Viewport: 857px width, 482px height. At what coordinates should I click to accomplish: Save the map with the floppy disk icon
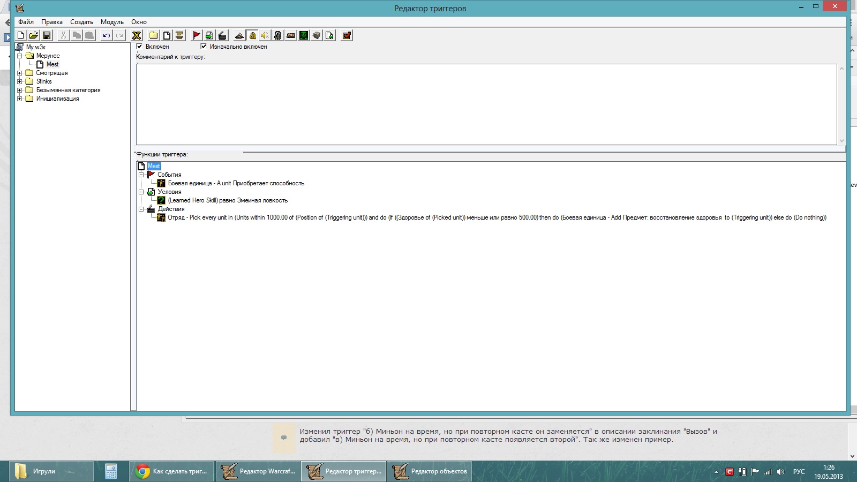(x=47, y=35)
